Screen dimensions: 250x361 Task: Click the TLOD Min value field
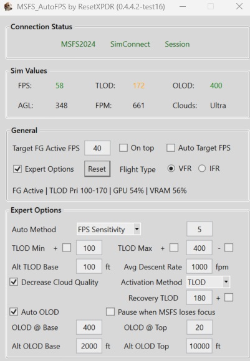(89, 248)
